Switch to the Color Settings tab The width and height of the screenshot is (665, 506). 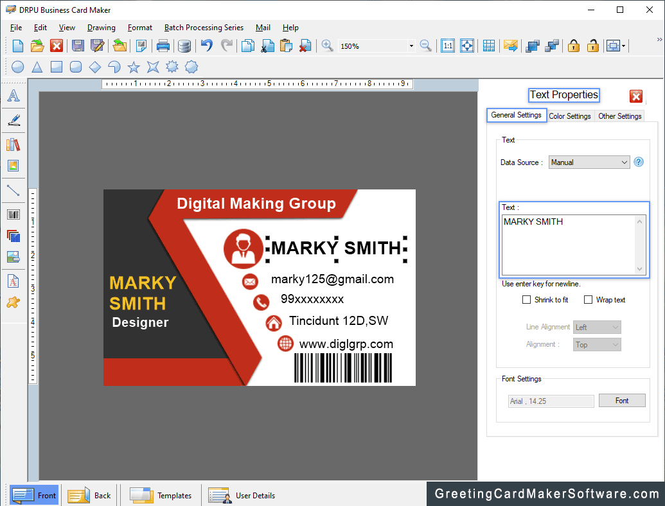[x=570, y=116]
